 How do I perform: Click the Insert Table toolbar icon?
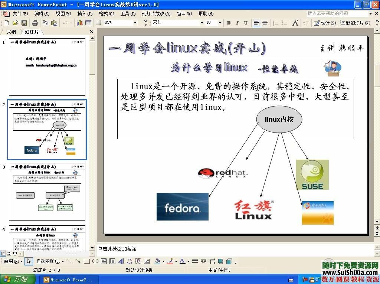(88, 22)
